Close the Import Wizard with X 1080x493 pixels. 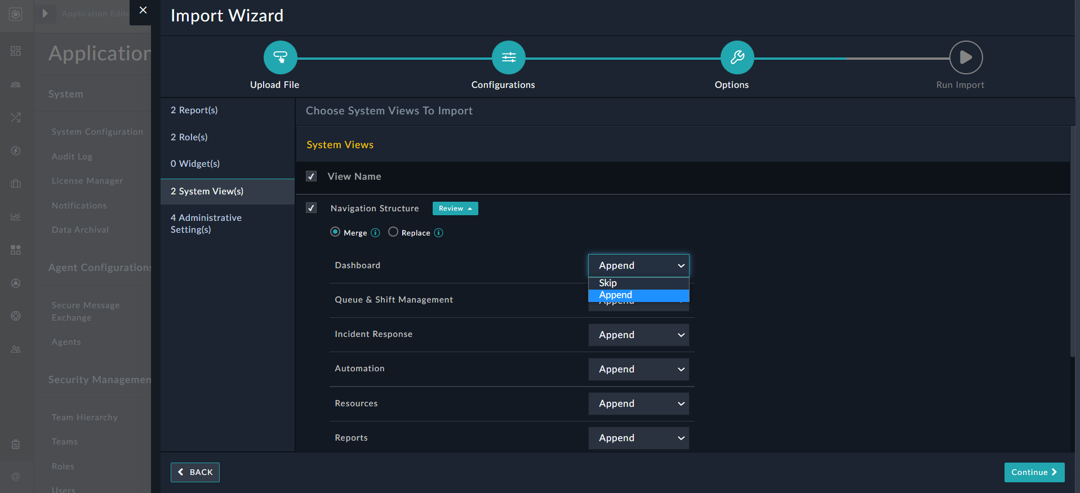(x=143, y=10)
